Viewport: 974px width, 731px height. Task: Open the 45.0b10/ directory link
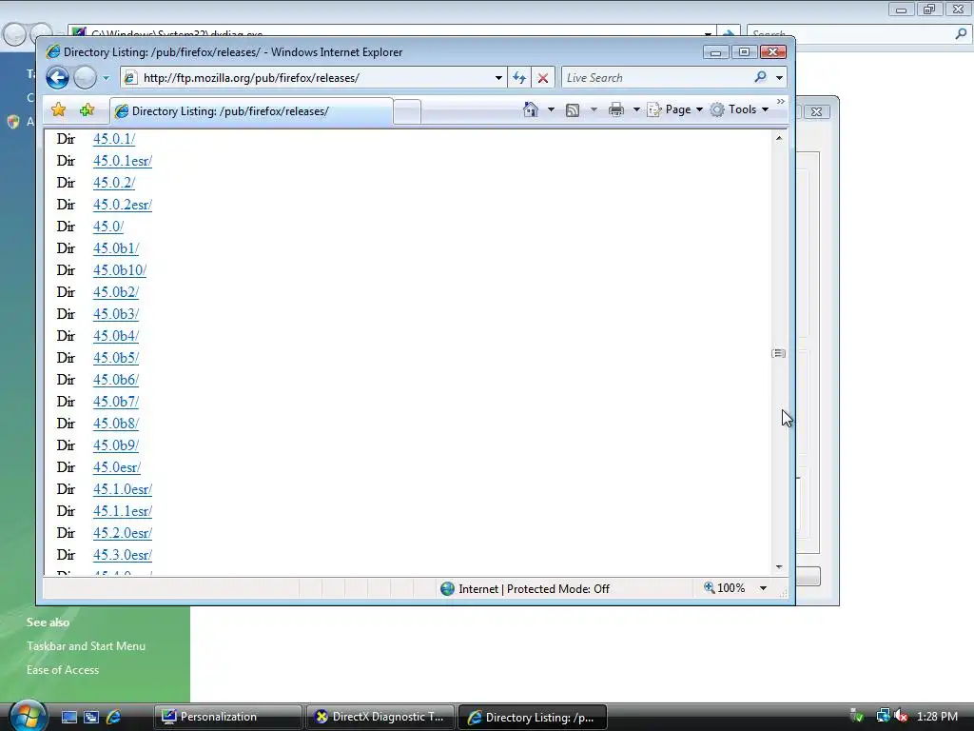pos(120,270)
